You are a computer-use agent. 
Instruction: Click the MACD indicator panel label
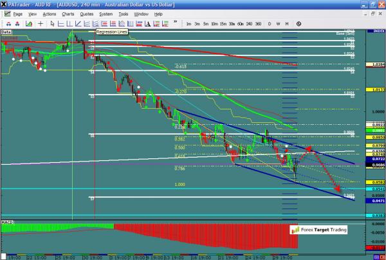pos(7,221)
